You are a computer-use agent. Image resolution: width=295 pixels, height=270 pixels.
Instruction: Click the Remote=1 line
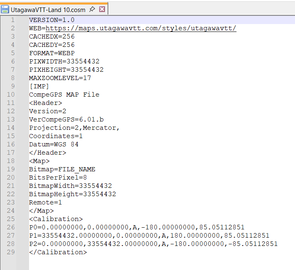(x=46, y=202)
